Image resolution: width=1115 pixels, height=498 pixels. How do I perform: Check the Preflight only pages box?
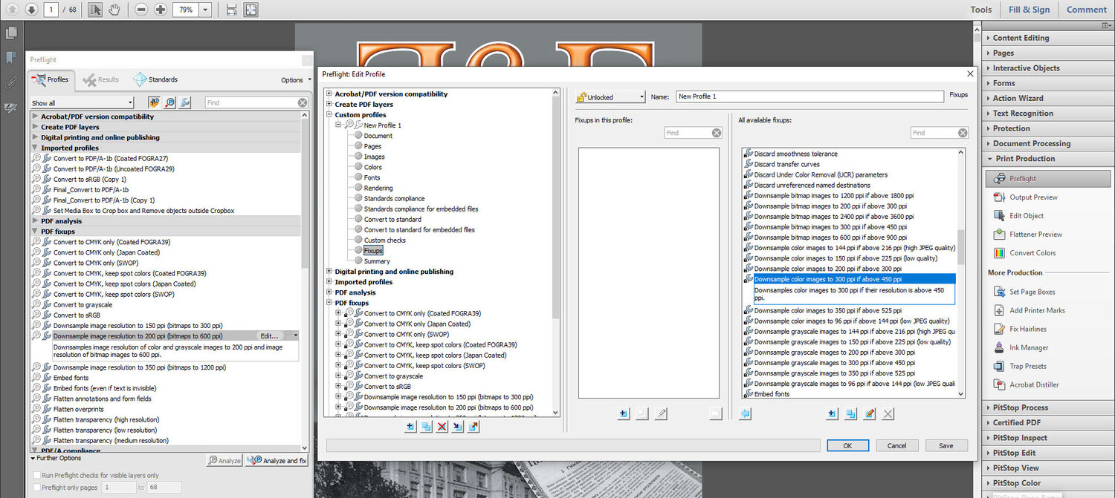pos(37,488)
